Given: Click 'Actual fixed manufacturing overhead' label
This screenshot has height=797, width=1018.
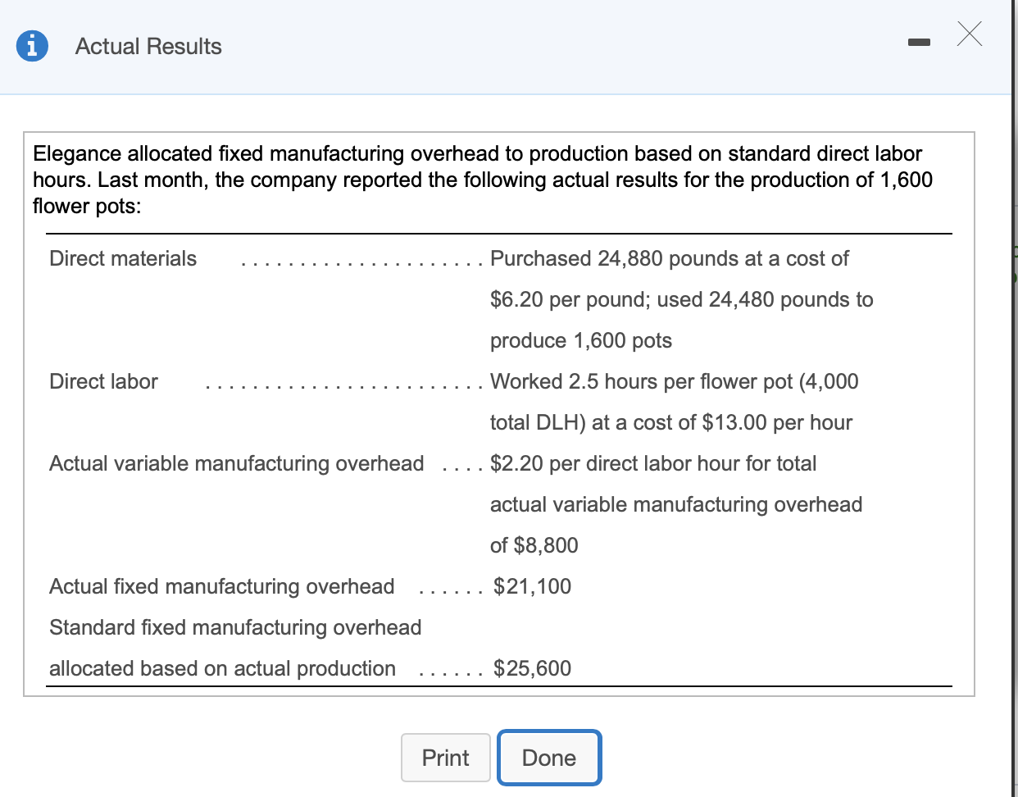Looking at the screenshot, I should click(x=222, y=586).
